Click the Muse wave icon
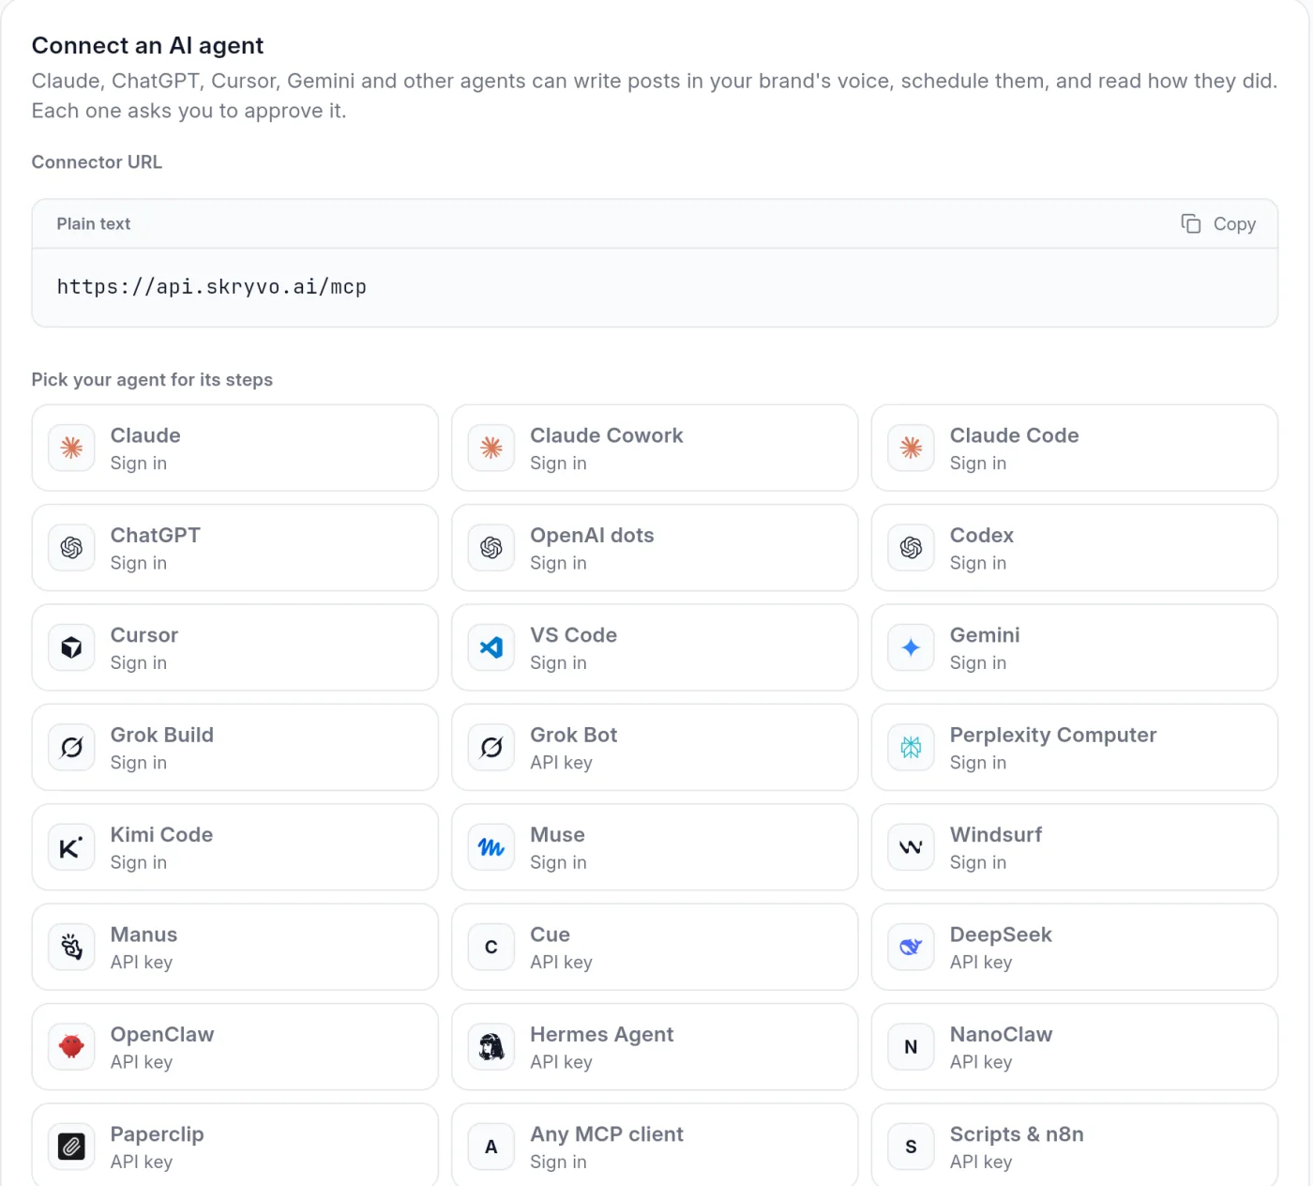The width and height of the screenshot is (1313, 1186). click(x=491, y=848)
